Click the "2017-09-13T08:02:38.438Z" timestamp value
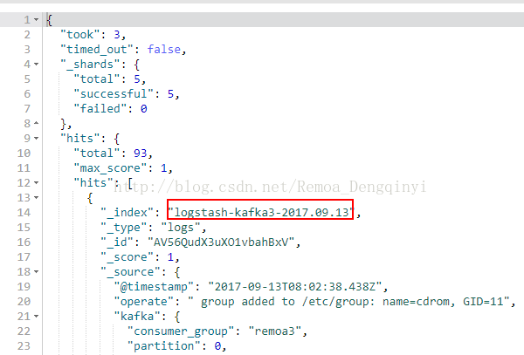The width and height of the screenshot is (524, 355). click(x=295, y=286)
